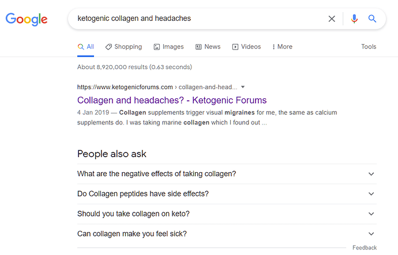
Task: Open the result options dropdown arrow beside URL
Action: (243, 87)
